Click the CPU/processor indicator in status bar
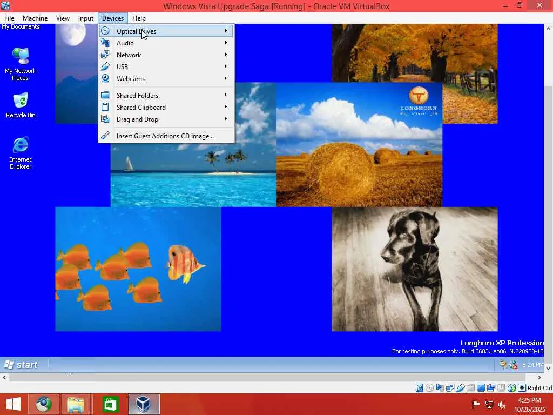The width and height of the screenshot is (553, 415). [x=501, y=388]
